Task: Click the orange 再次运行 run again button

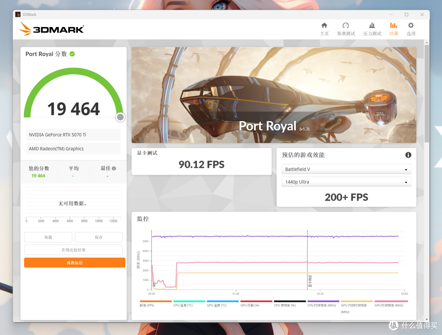Action: point(75,263)
